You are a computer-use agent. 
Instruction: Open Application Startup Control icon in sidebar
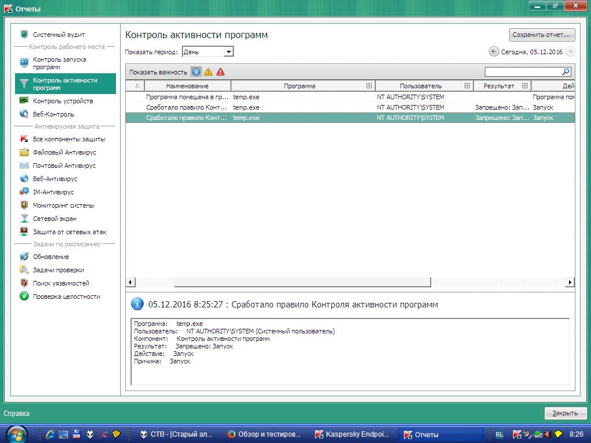(x=24, y=63)
